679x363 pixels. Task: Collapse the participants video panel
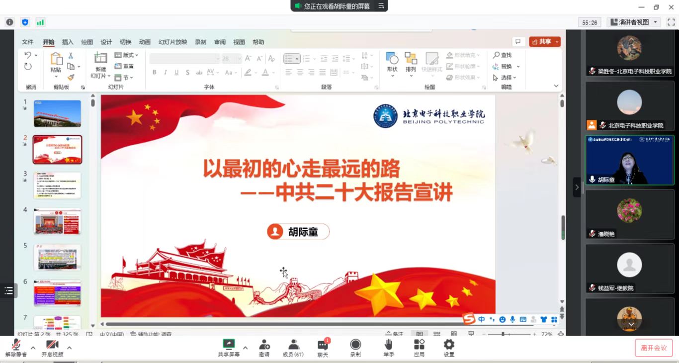click(x=577, y=187)
